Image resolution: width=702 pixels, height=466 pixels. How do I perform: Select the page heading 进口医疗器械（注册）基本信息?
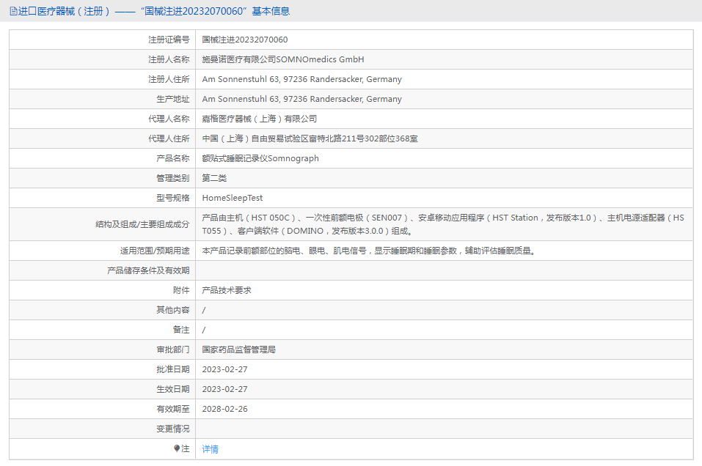point(154,11)
